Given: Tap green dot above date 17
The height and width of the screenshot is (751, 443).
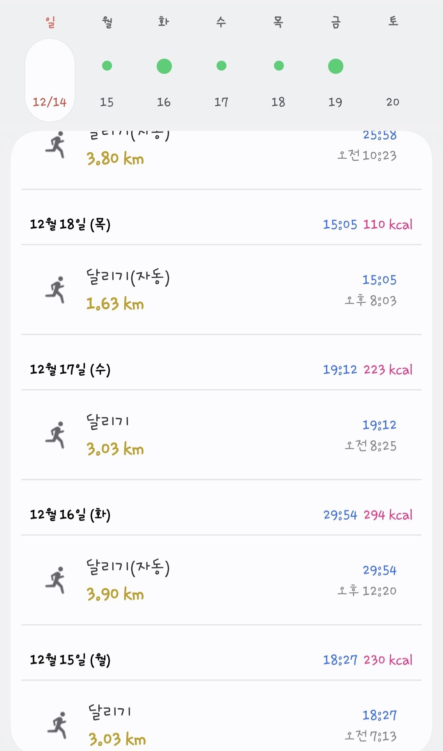Looking at the screenshot, I should 221,66.
